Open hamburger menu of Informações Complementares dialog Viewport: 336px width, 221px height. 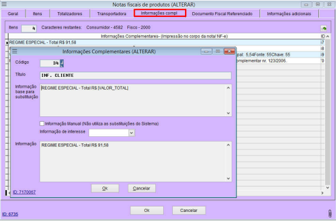pos(15,51)
